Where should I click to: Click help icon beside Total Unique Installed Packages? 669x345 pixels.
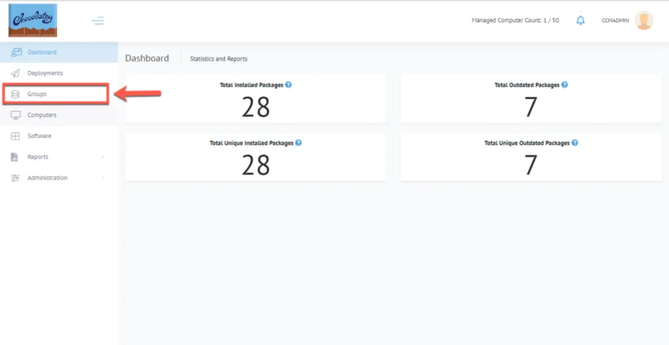(x=298, y=143)
